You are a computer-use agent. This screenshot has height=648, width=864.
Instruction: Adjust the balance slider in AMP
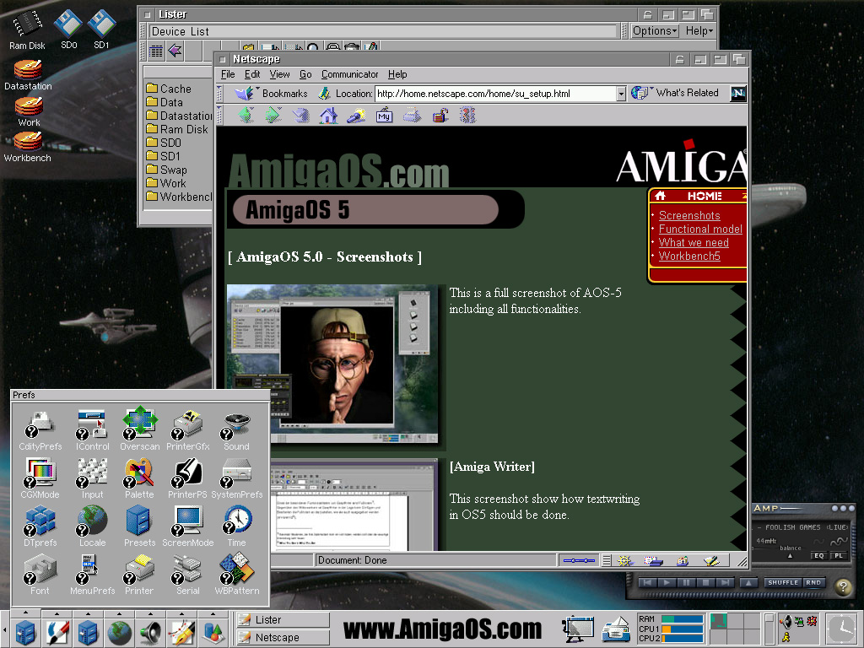[790, 556]
